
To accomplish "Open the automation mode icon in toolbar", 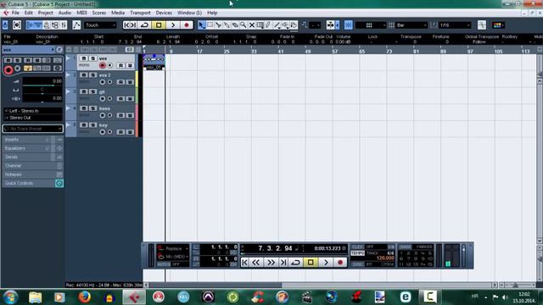I will pyautogui.click(x=76, y=25).
